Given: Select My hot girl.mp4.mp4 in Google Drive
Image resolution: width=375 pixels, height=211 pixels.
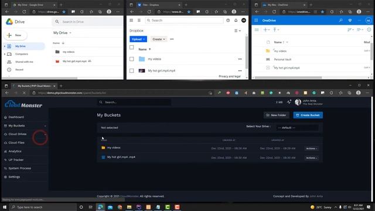Looking at the screenshot, I should pyautogui.click(x=74, y=61).
